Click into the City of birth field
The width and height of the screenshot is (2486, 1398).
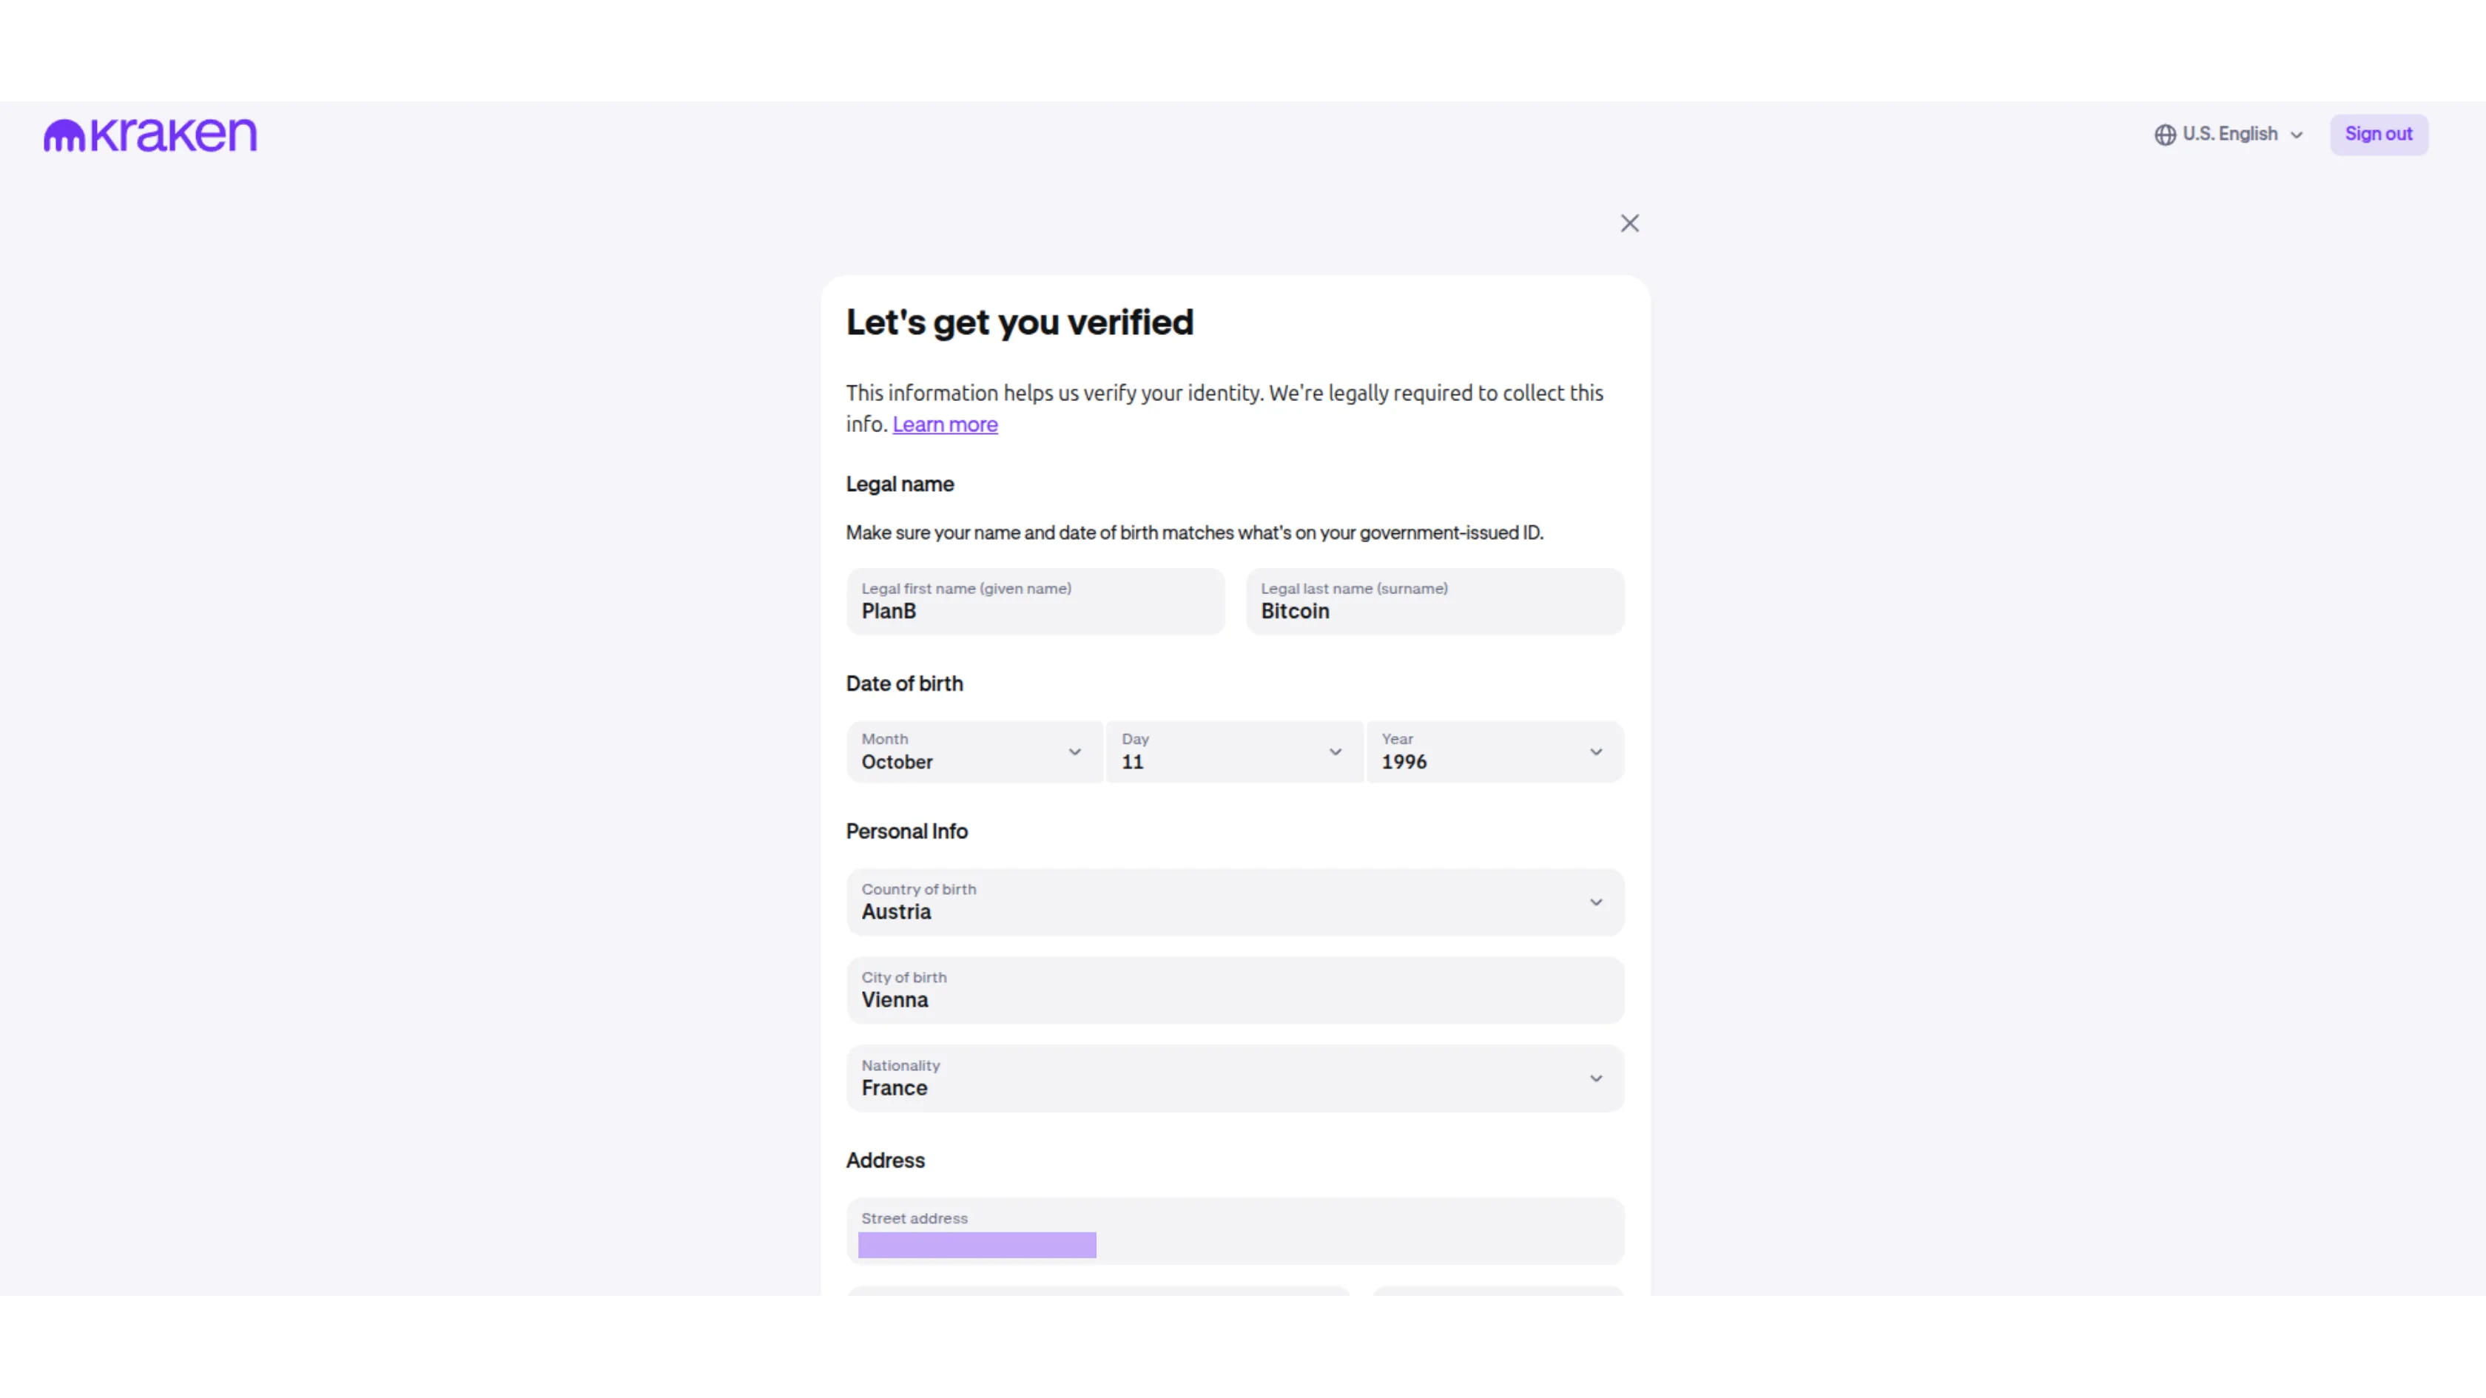pos(1234,991)
